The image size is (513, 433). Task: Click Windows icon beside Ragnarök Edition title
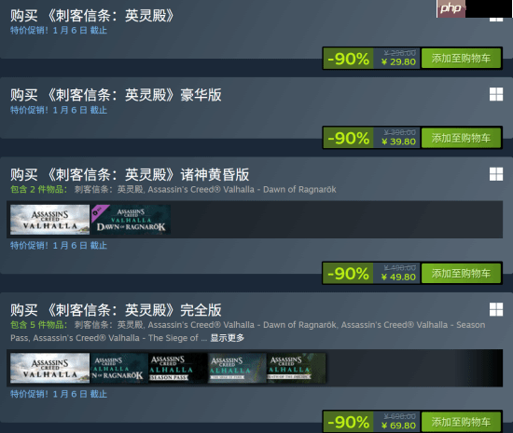496,174
